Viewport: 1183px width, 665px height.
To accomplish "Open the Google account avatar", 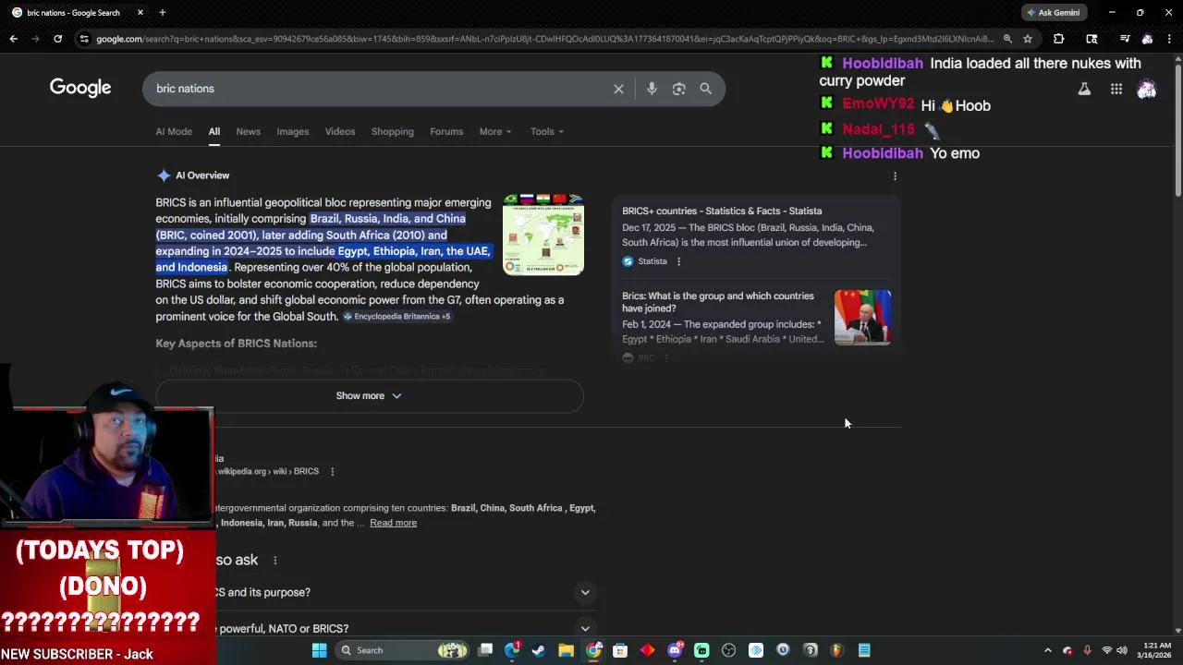I will coord(1147,89).
